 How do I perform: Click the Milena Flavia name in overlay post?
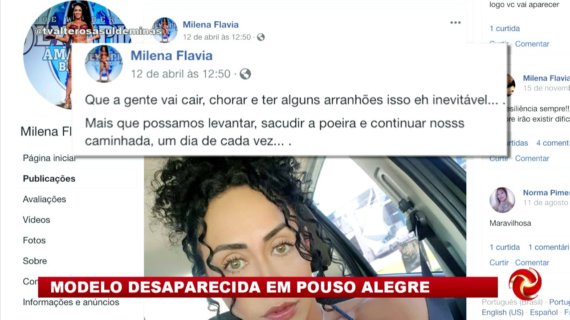point(171,56)
